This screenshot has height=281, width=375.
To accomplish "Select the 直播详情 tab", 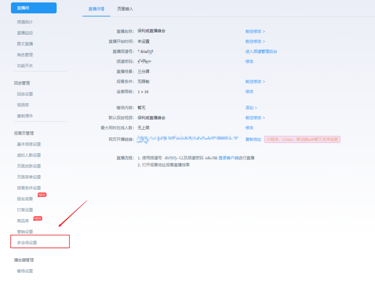I will tap(96, 9).
